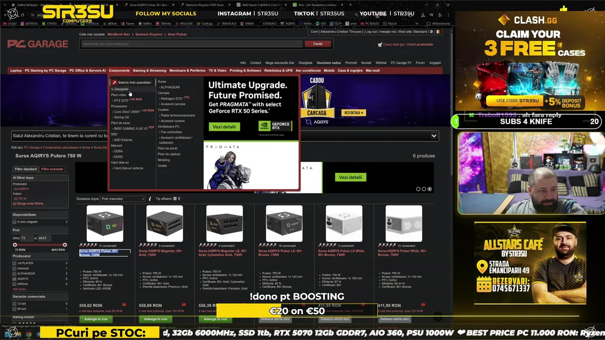Viewport: 605px width, 340px height.
Task: Open DDR5 in Componente dropdown
Action: [x=118, y=157]
